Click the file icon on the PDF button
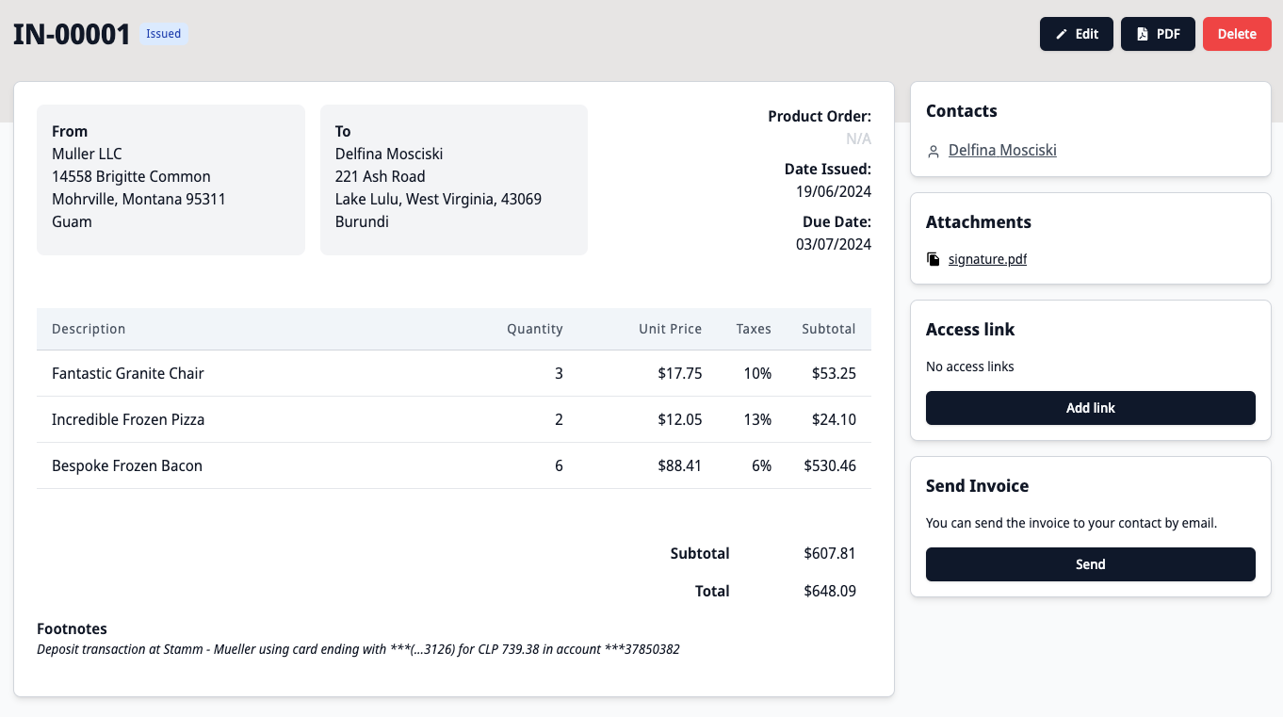The image size is (1283, 717). pyautogui.click(x=1143, y=33)
